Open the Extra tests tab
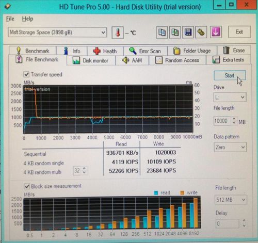 tap(229, 60)
